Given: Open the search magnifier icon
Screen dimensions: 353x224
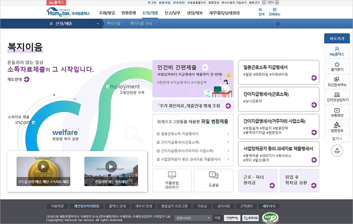Looking at the screenshot, I should [x=260, y=10].
